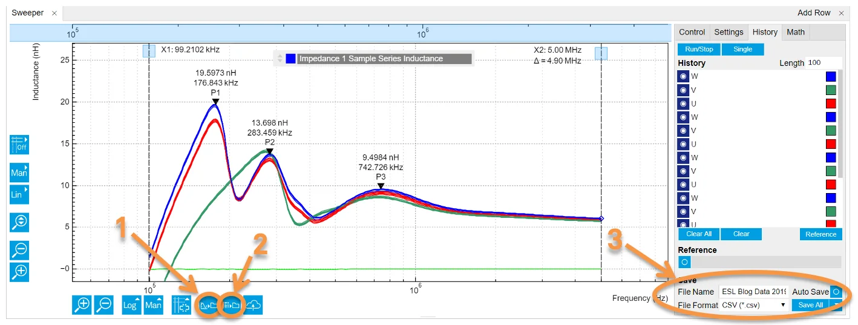Click the save plot data icon

click(x=231, y=305)
